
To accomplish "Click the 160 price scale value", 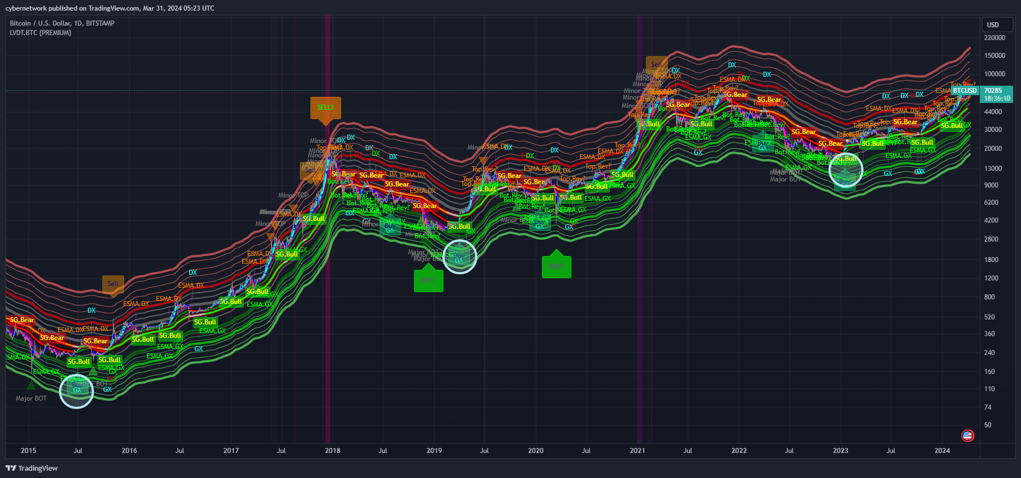I will coord(989,372).
